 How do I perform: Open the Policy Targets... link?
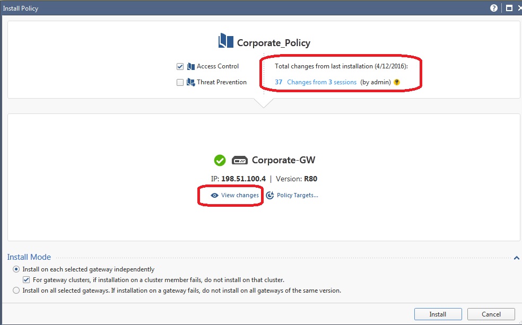coord(297,195)
